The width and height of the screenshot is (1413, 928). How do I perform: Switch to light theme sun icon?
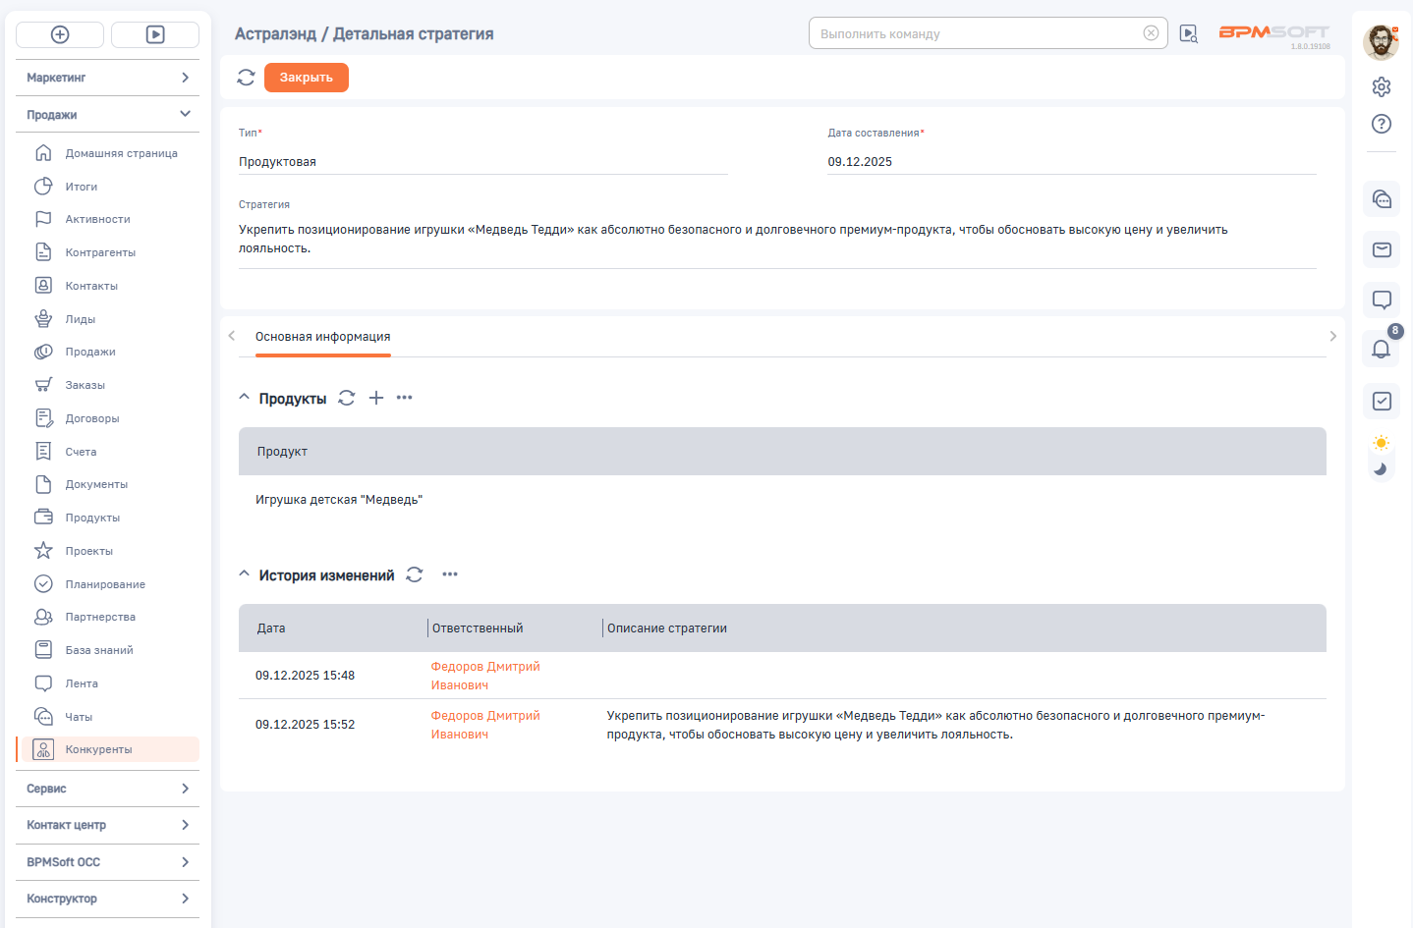(1382, 443)
